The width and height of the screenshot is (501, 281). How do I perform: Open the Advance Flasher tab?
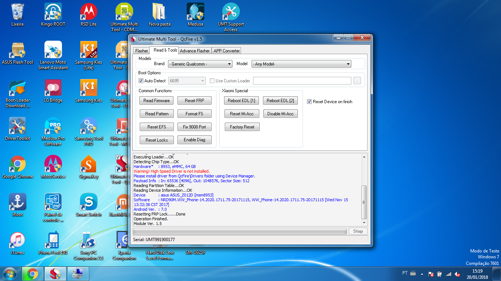195,51
